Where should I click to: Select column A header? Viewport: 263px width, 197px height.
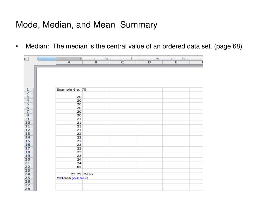[69, 62]
